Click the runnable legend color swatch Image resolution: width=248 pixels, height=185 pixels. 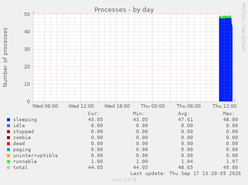[x=8, y=162]
